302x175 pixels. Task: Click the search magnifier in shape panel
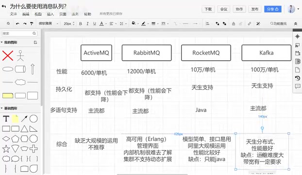34,34
